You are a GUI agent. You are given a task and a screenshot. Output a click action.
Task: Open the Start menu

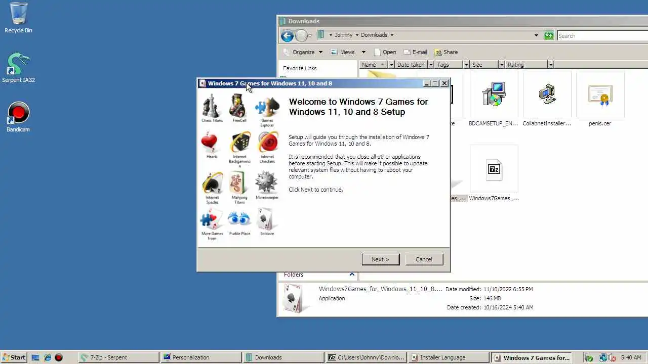click(x=14, y=357)
